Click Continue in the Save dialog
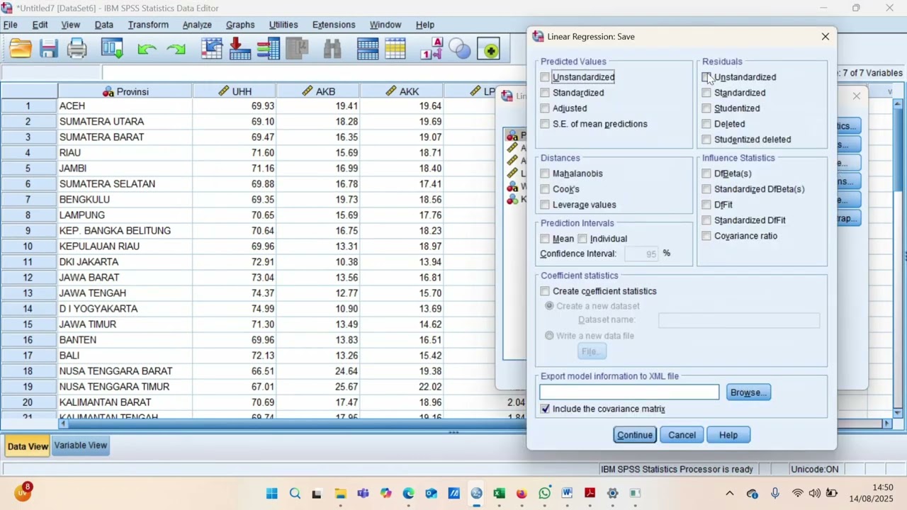The width and height of the screenshot is (907, 510). (x=634, y=435)
